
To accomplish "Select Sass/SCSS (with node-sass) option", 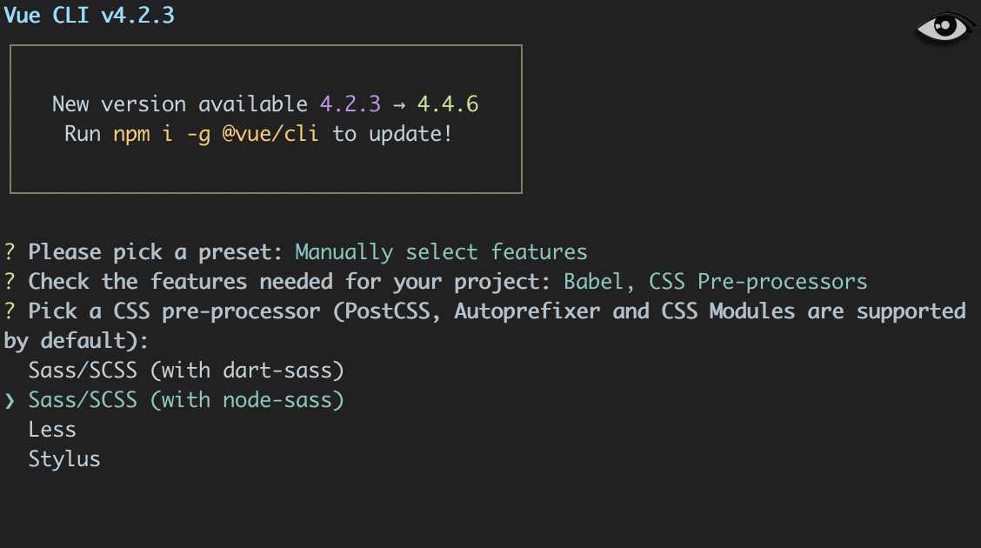I will click(186, 400).
